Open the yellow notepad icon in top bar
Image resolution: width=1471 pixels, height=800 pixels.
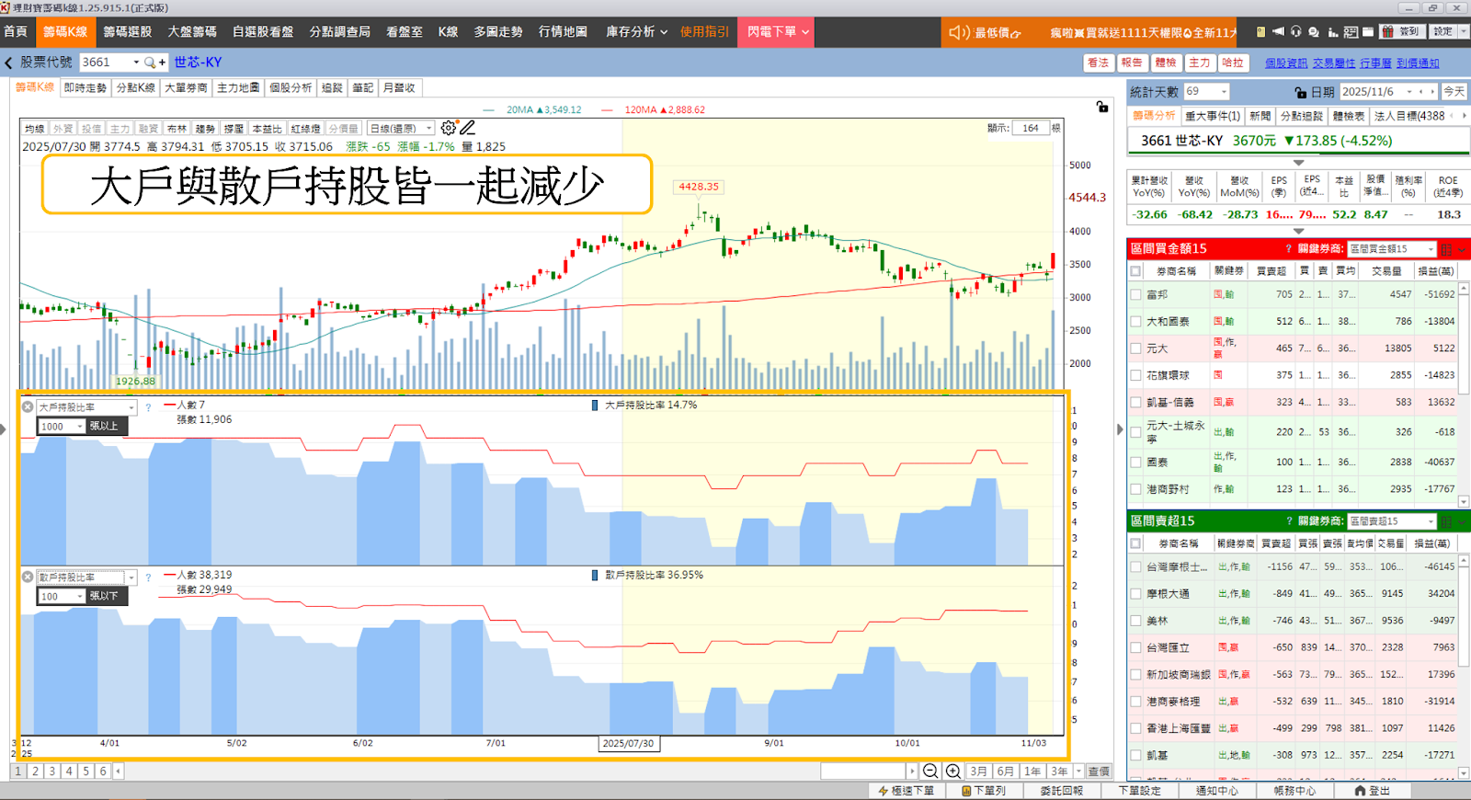tap(1260, 31)
